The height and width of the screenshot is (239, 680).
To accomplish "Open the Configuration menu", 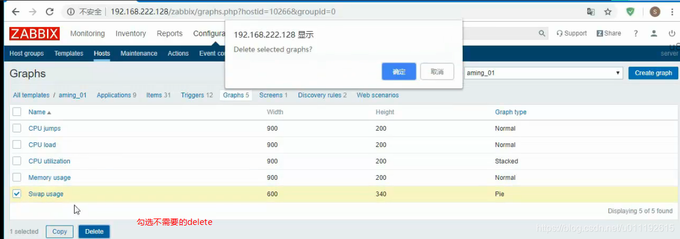I will (209, 33).
